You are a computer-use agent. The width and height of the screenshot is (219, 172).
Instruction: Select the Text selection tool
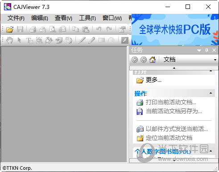[29, 41]
